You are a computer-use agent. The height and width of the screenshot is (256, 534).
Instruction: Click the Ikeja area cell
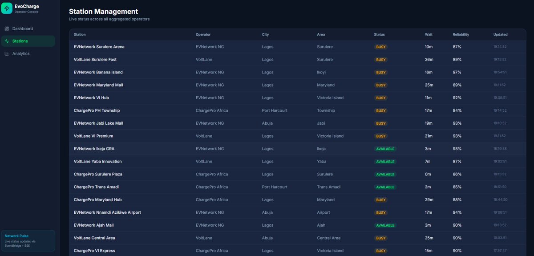(321, 149)
